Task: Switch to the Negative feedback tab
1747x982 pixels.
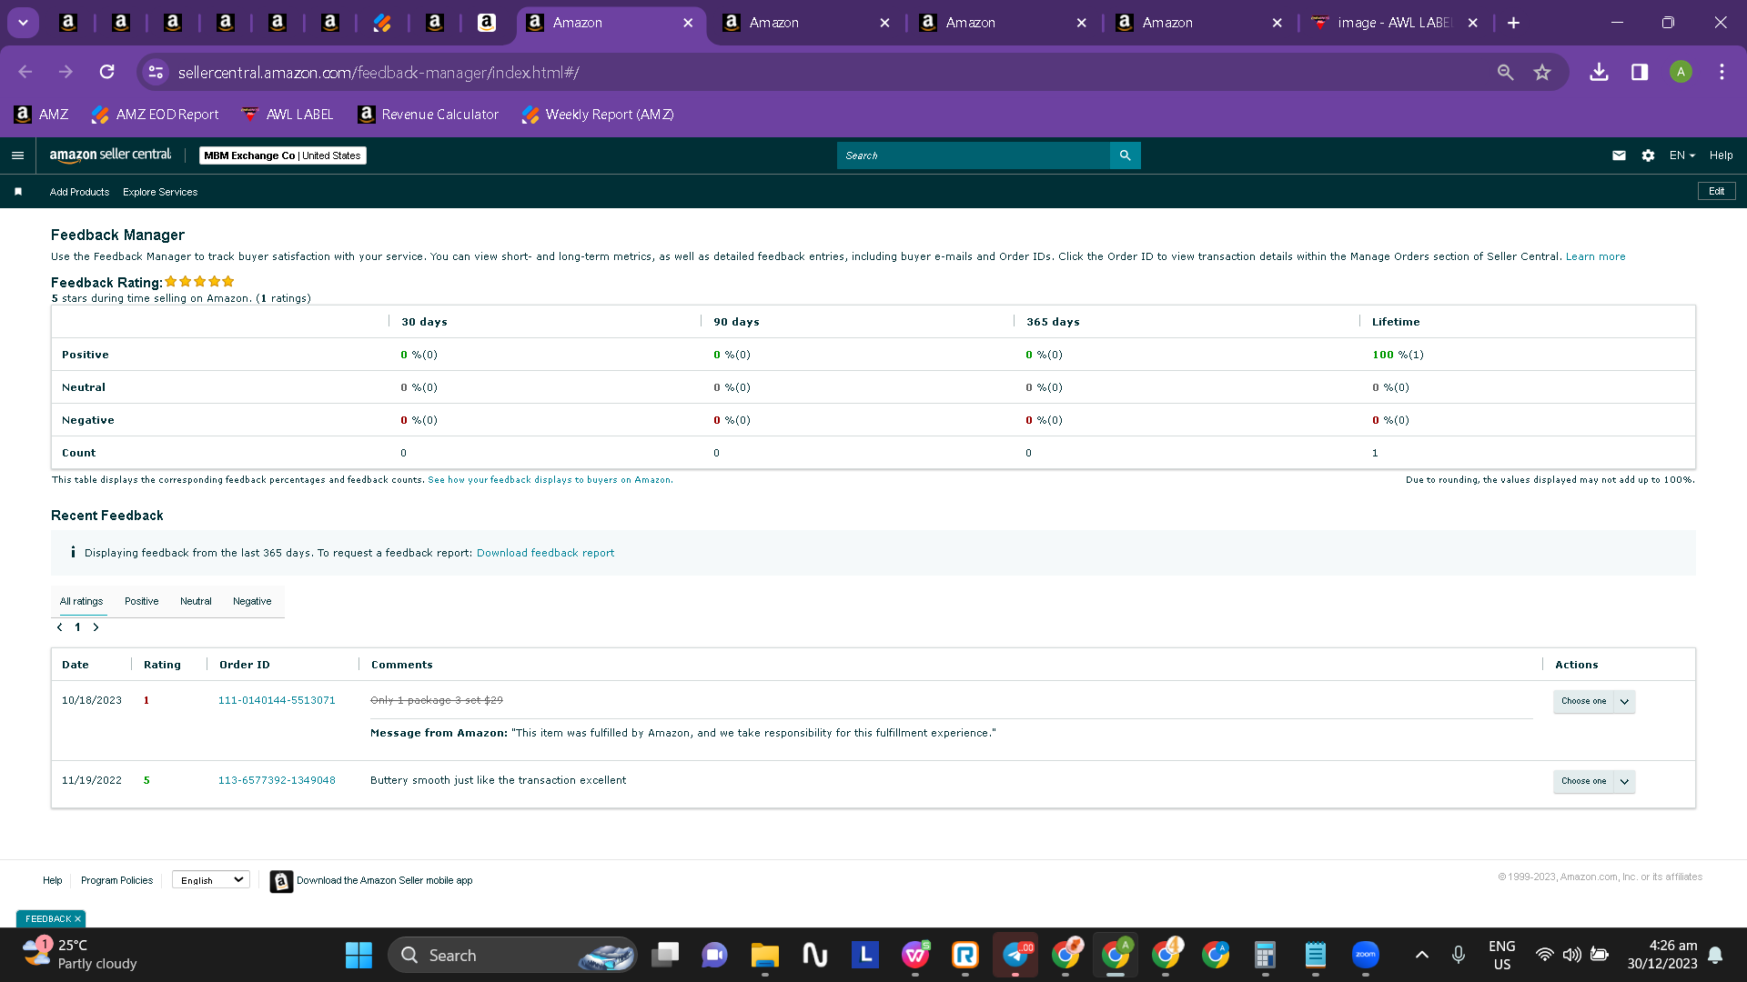Action: [x=252, y=601]
